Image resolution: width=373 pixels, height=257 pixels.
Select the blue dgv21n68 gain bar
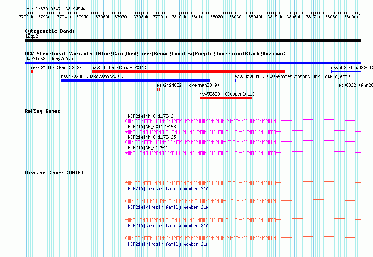(x=193, y=63)
